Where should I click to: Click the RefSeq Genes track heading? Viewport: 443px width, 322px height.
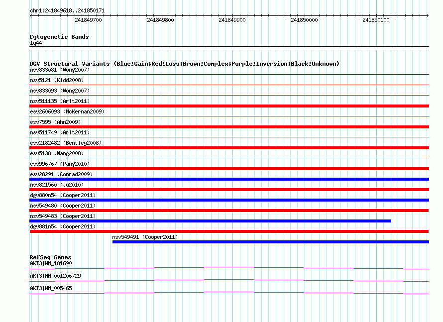click(50, 257)
